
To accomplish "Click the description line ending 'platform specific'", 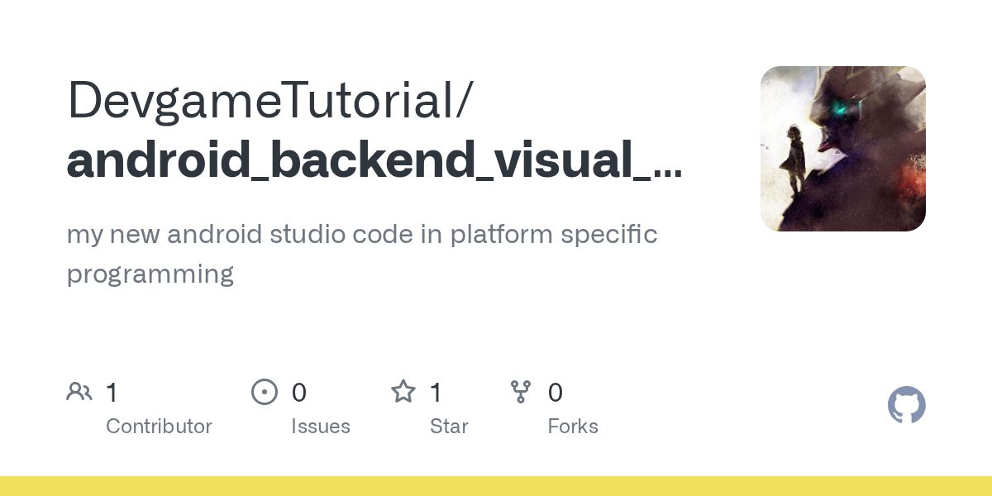I will [362, 235].
